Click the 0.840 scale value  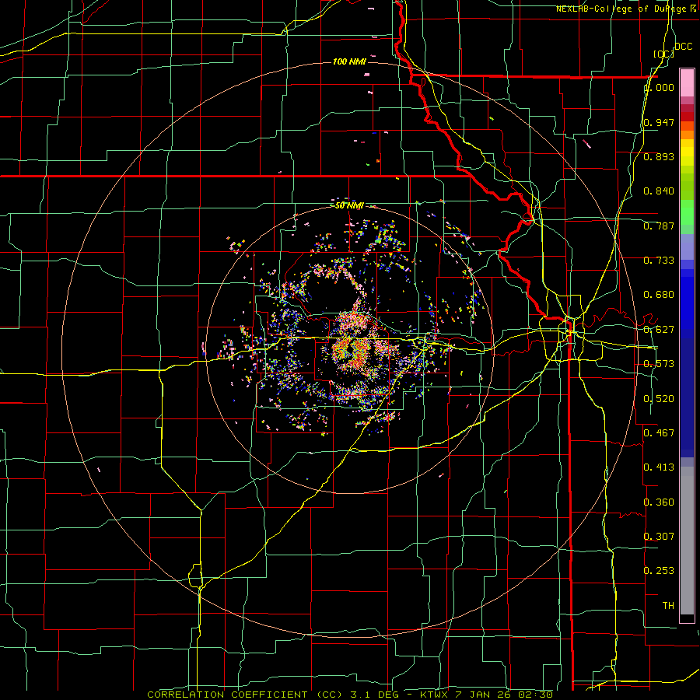pos(659,191)
